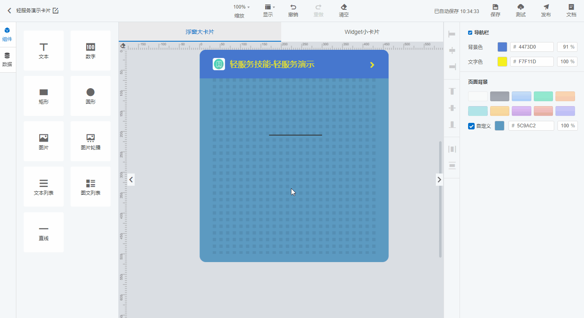Click the align vertical middle icon

point(452,108)
